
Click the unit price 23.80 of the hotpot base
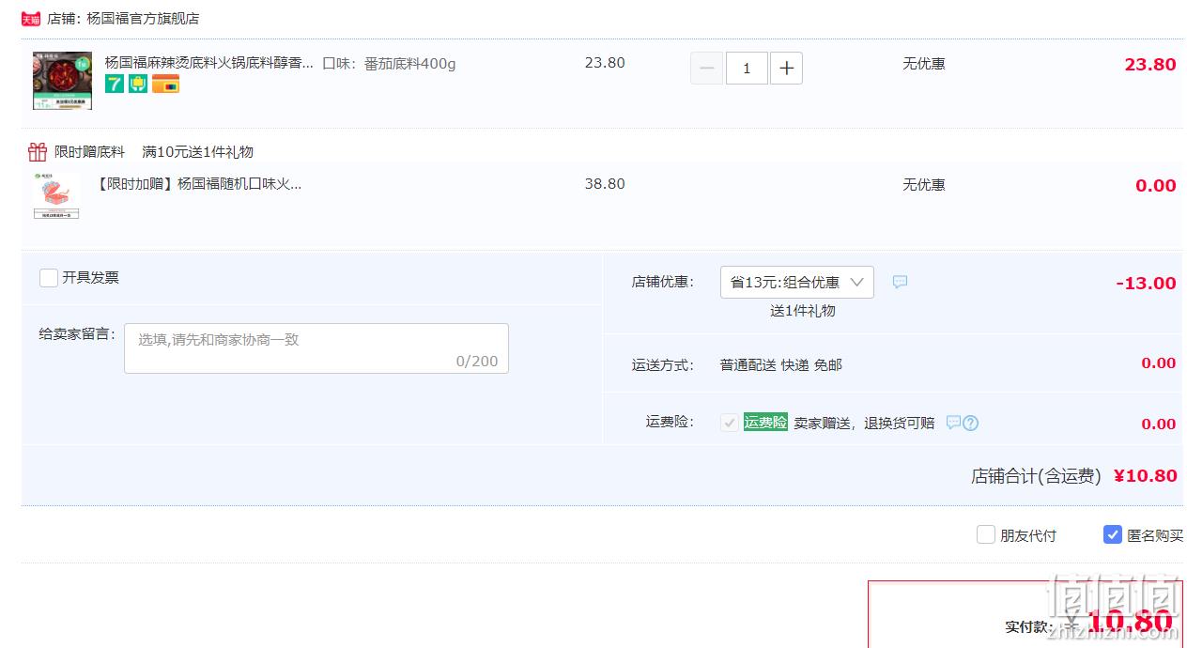[x=605, y=63]
